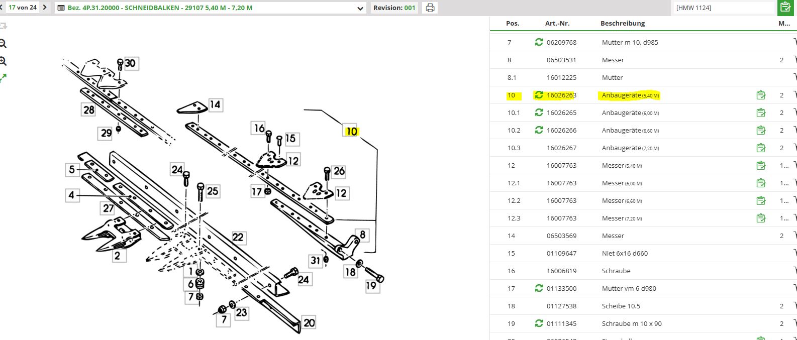Select part callout 20 in the diagram
Viewport: 797px width, 340px height.
[309, 322]
